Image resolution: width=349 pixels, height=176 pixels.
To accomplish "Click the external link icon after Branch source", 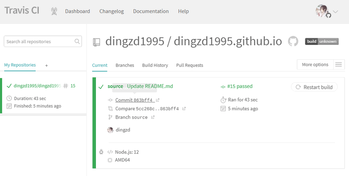I will [x=153, y=117].
